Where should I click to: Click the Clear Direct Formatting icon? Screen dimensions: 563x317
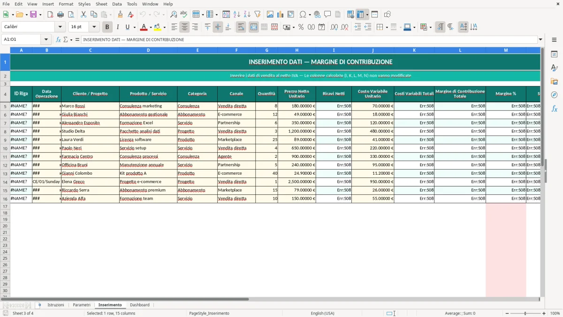point(131,14)
